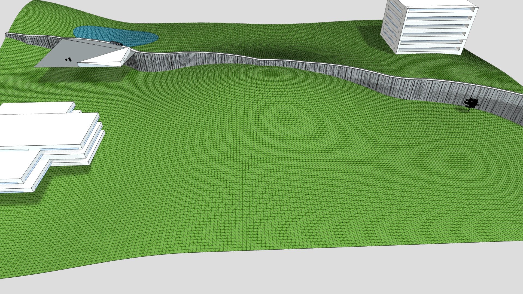Click the white wedge-shaped structure

click(106, 58)
